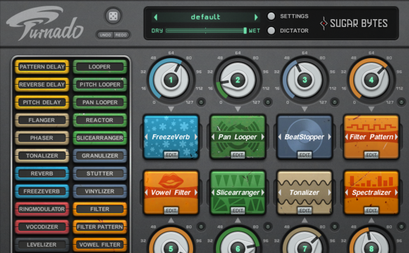
Task: Select the BeatStopper effect tile
Action: [304, 137]
